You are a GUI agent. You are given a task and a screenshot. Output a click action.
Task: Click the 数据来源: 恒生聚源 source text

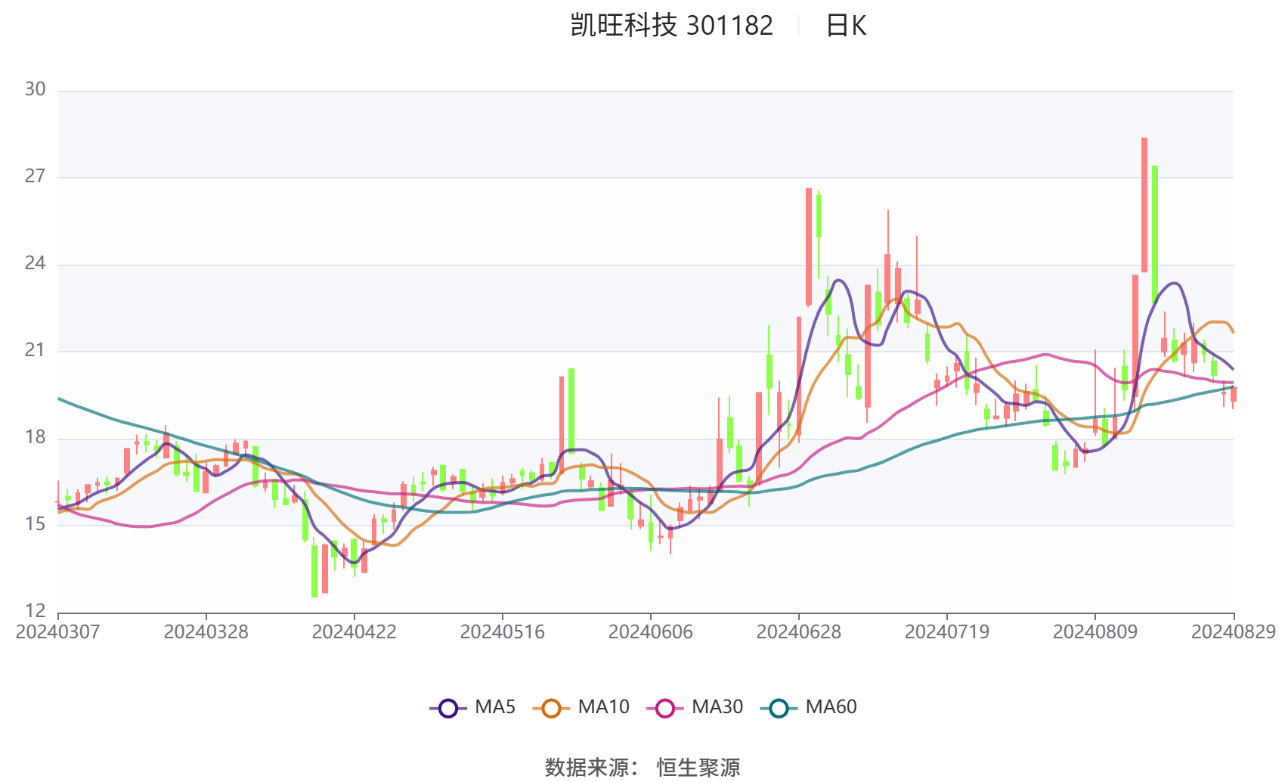(642, 768)
